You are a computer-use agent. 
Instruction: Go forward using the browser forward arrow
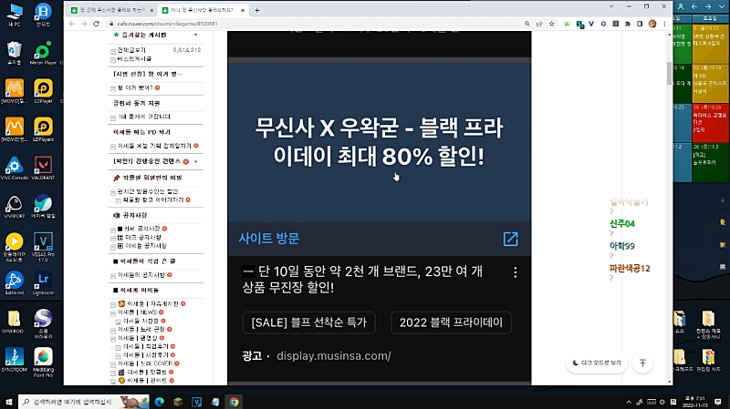click(x=84, y=24)
